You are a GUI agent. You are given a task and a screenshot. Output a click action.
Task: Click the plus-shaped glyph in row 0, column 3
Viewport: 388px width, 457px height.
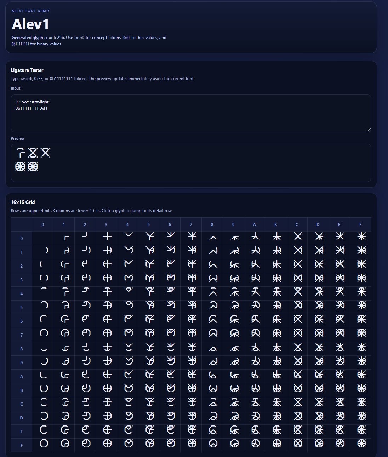107,237
